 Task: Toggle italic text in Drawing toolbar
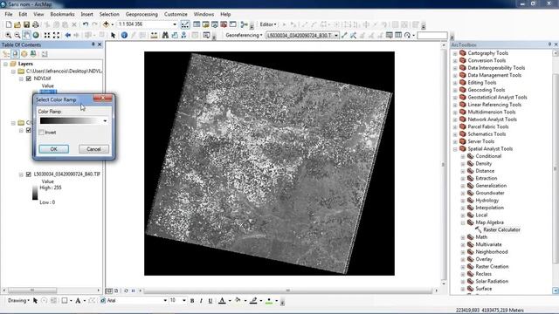201,301
